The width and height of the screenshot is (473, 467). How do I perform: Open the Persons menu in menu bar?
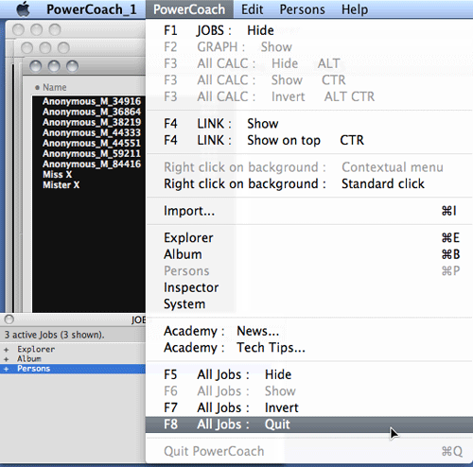(x=302, y=9)
